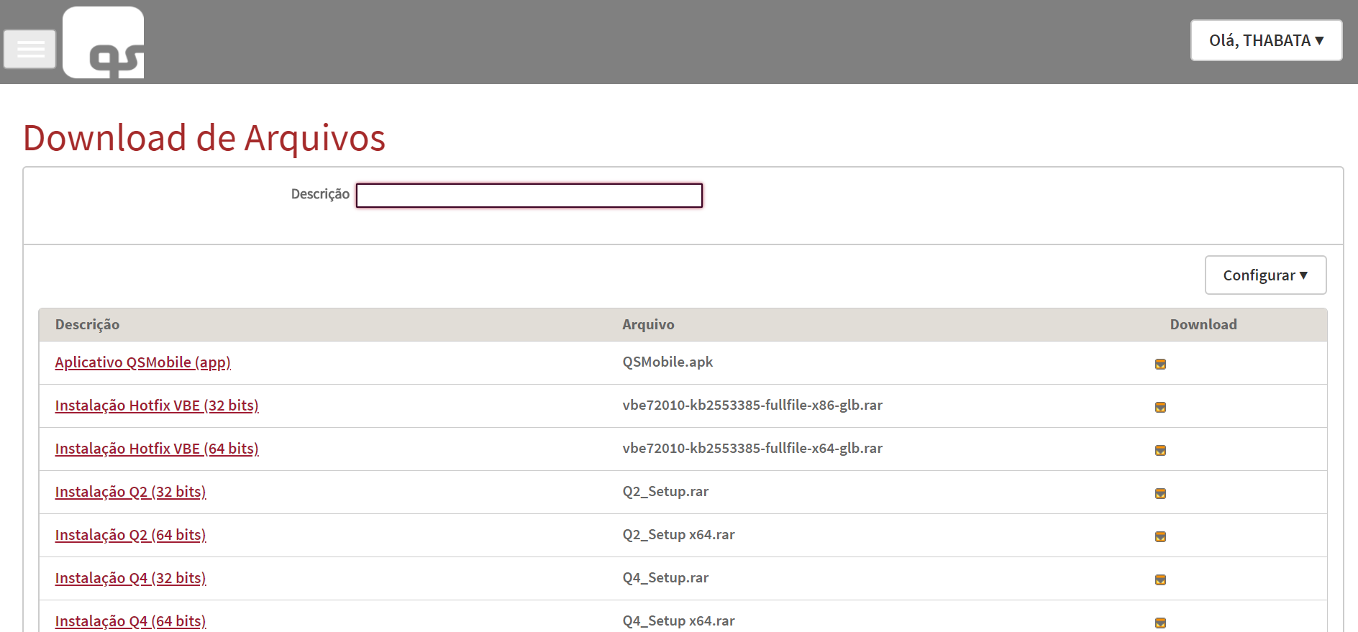Open Aplicativo QSMobile (app) link
The height and width of the screenshot is (632, 1358).
tap(142, 362)
